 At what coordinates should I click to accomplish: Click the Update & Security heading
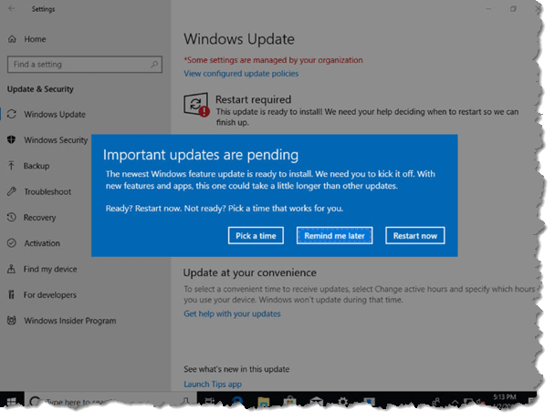point(40,89)
